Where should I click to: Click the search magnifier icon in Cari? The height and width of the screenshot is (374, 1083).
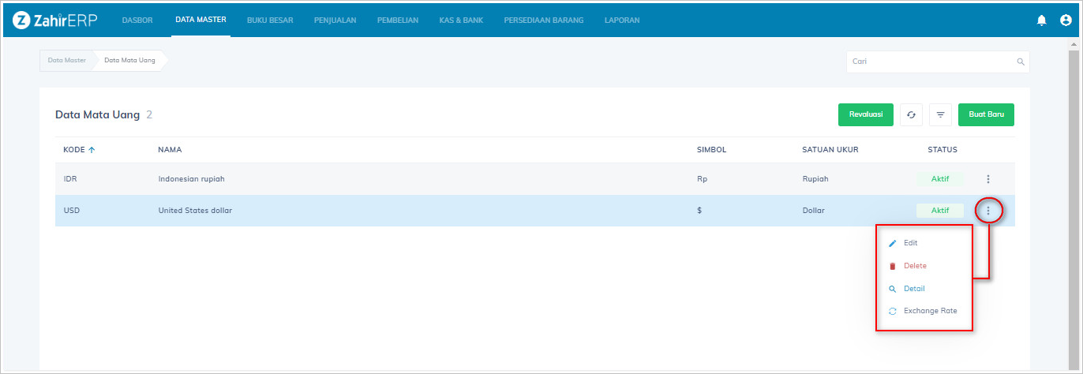click(1020, 62)
